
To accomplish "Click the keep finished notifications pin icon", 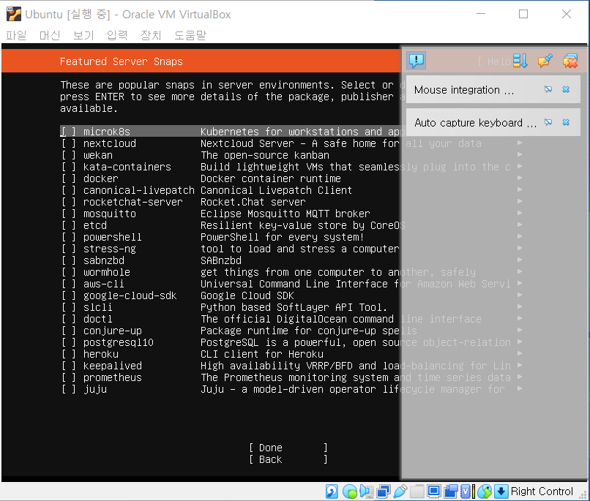I will [545, 61].
